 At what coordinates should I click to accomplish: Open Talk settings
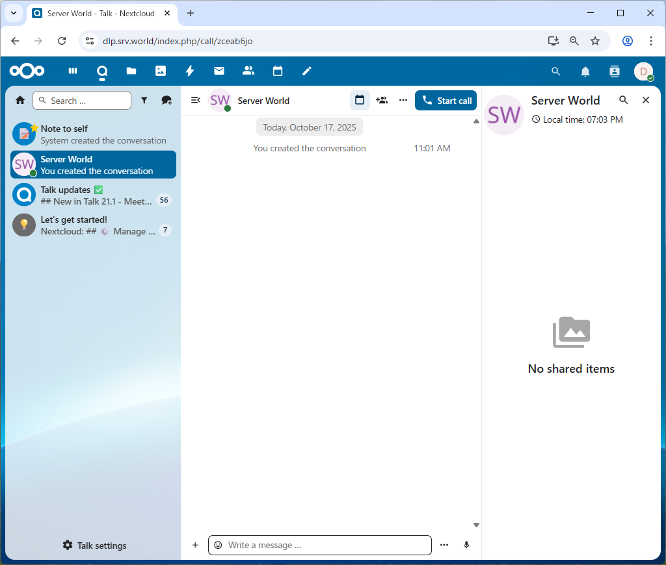(x=94, y=546)
